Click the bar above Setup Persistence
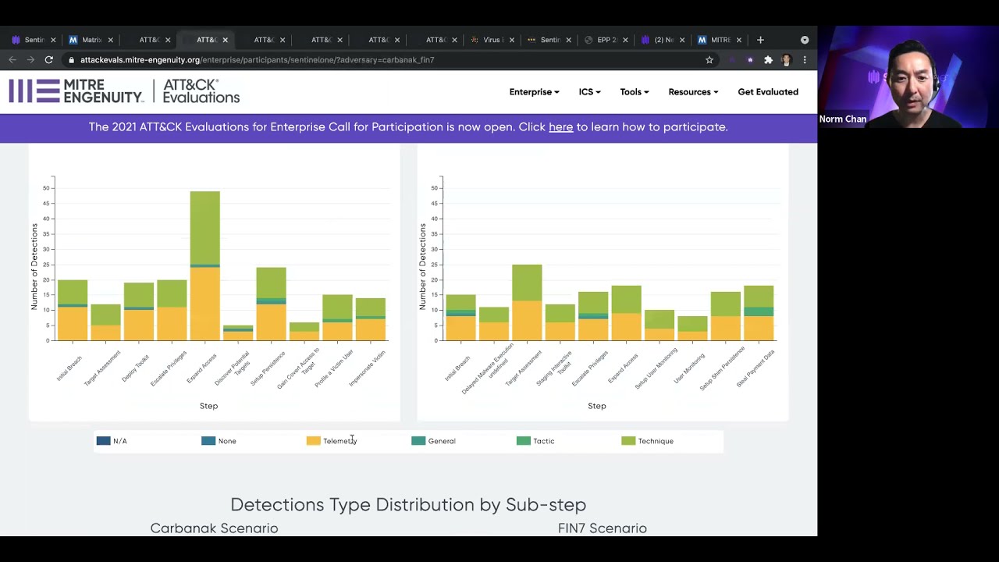 (271, 304)
